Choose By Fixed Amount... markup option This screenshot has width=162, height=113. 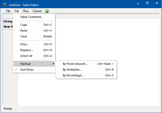[86, 64]
